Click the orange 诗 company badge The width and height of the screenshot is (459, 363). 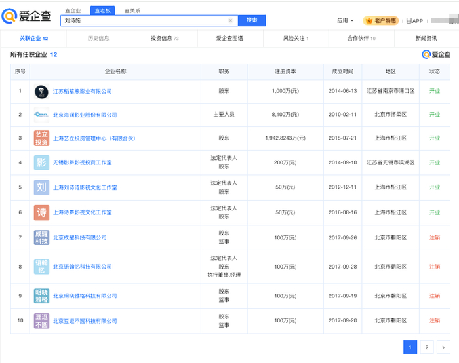(41, 212)
